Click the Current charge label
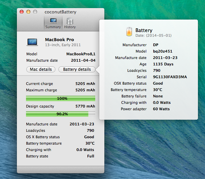The image size is (205, 179). tap(40, 84)
